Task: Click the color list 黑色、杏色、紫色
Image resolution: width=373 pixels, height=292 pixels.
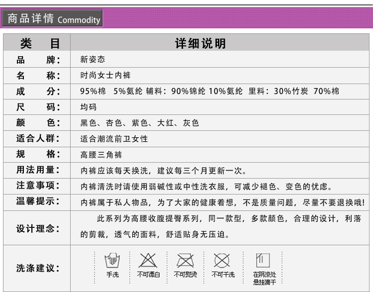Action: click(139, 123)
